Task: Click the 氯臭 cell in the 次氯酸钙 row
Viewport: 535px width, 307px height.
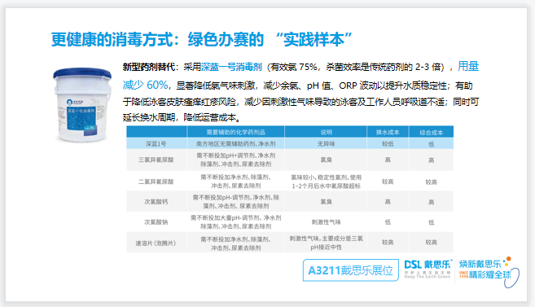Action: point(326,202)
